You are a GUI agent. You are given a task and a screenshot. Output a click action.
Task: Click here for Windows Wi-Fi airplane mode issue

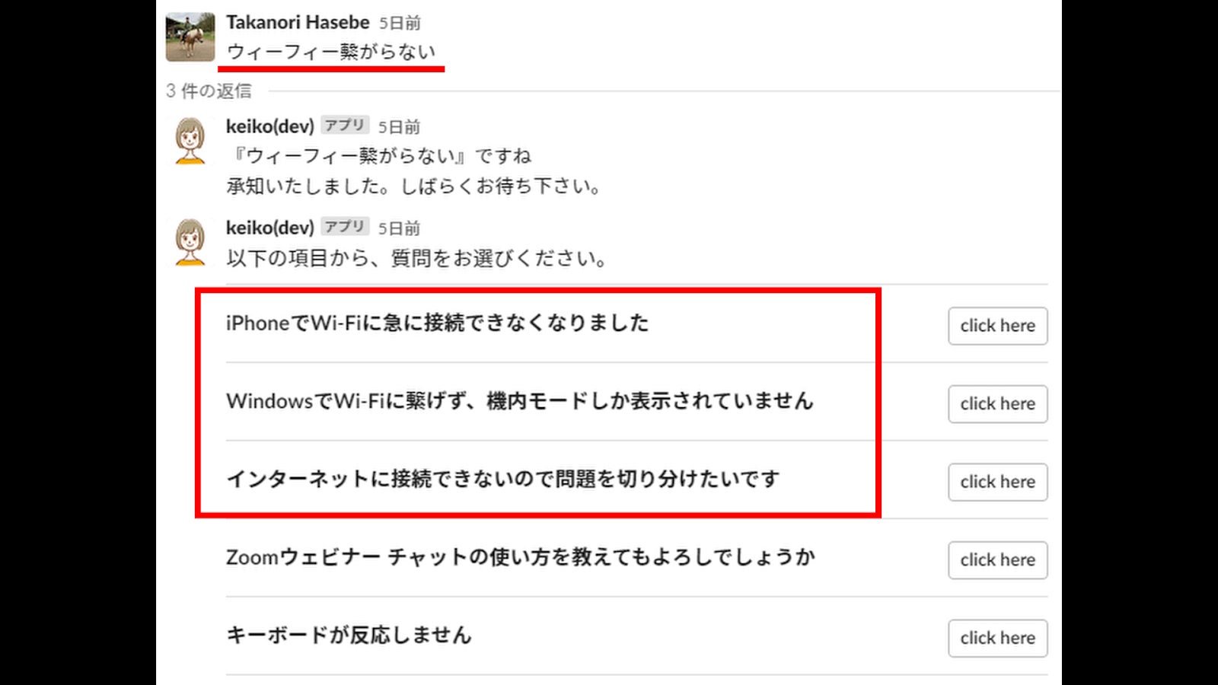pyautogui.click(x=997, y=403)
